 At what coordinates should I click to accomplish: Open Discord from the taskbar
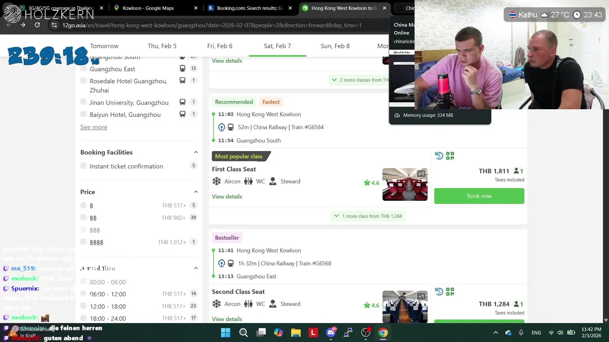pyautogui.click(x=331, y=332)
